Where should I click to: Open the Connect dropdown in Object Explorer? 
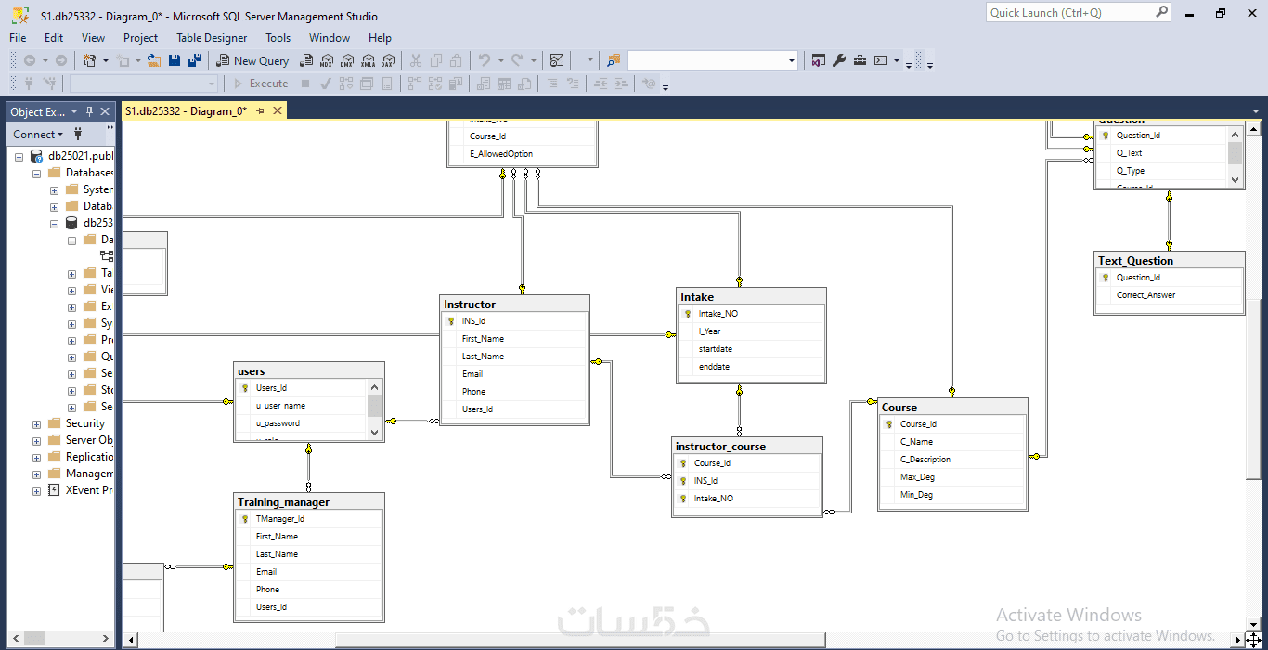(38, 134)
